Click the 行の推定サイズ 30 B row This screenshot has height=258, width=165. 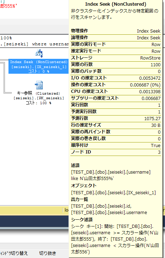(116, 125)
